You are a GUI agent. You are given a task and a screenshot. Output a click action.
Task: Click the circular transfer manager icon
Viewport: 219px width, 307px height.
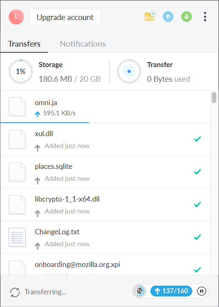click(140, 291)
